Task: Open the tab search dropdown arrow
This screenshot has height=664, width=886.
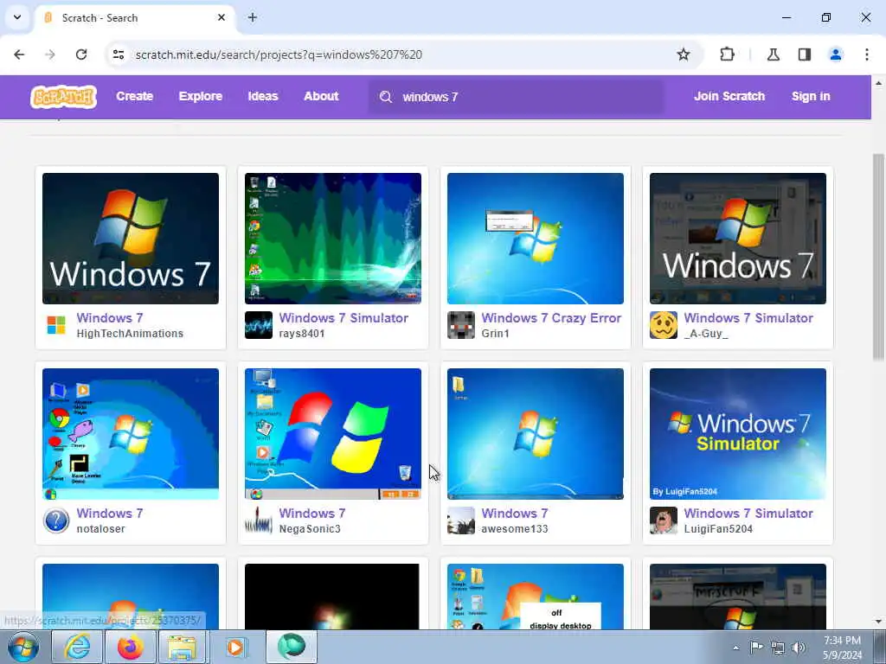Action: [17, 17]
